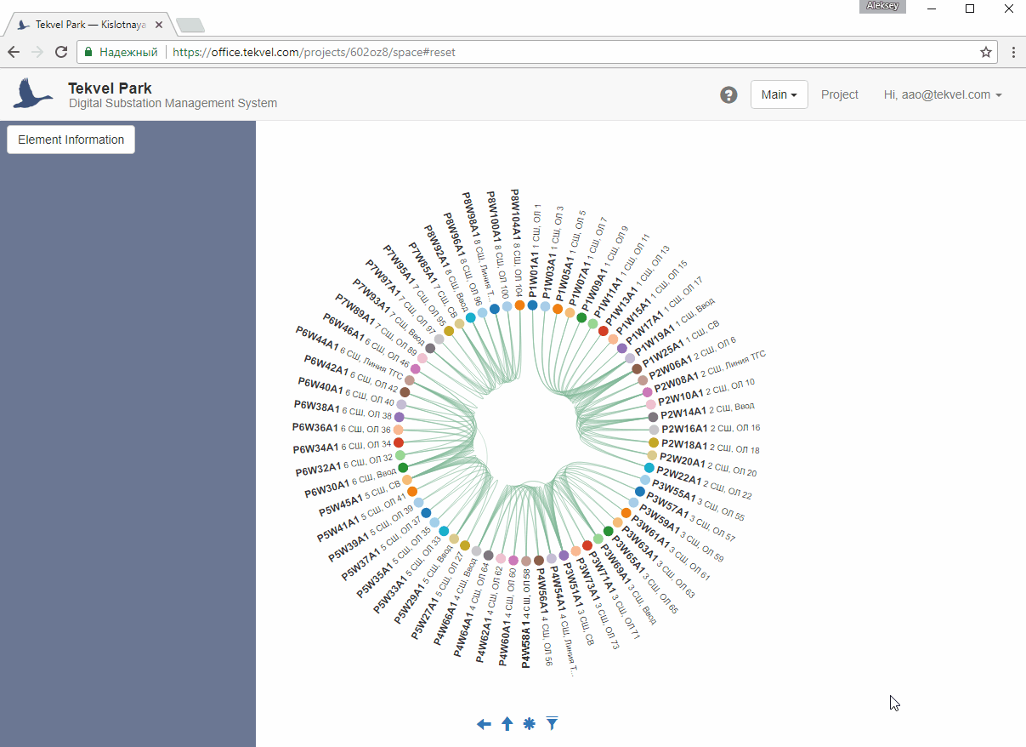1026x747 pixels.
Task: Select the node dot of P2W20A1
Action: click(652, 455)
